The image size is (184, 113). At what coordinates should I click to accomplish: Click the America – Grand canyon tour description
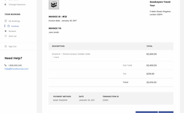[71, 54]
